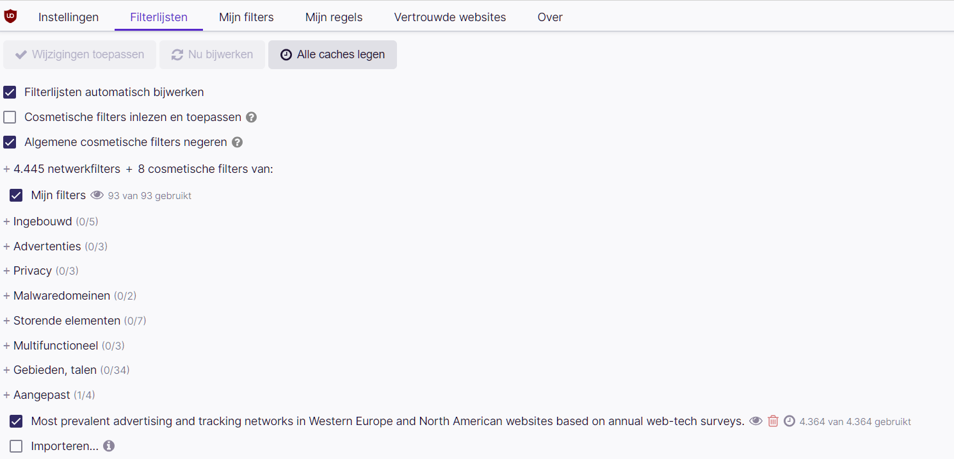Click the Nu bijwerken button
This screenshot has width=954, height=459.
212,54
